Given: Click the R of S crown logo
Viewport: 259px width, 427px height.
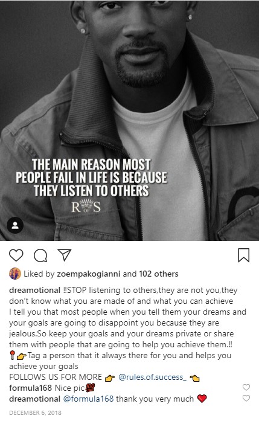Looking at the screenshot, I should pos(86,206).
